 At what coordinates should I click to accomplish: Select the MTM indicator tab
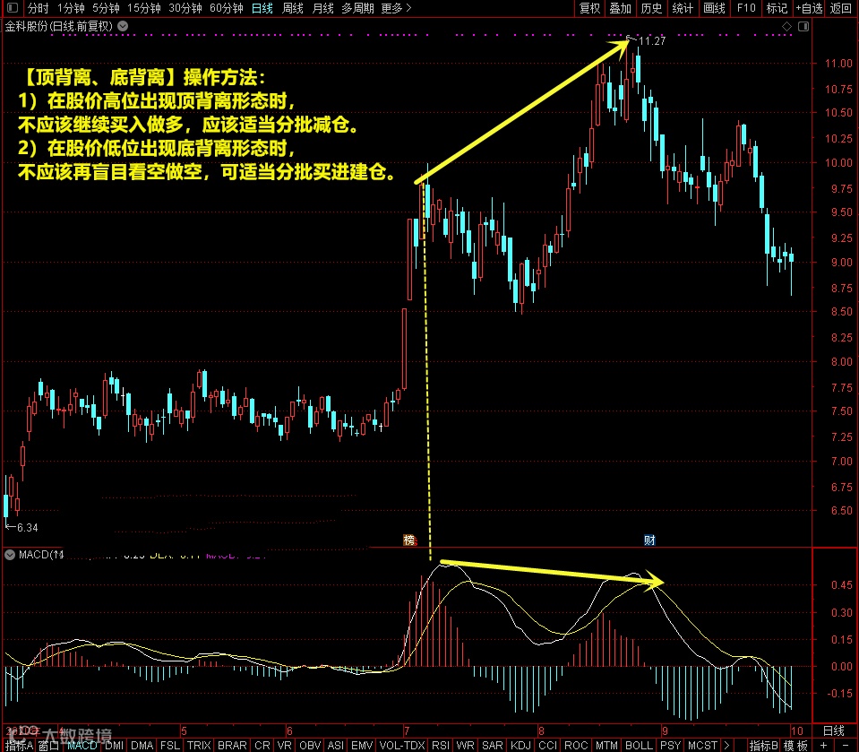pyautogui.click(x=607, y=746)
